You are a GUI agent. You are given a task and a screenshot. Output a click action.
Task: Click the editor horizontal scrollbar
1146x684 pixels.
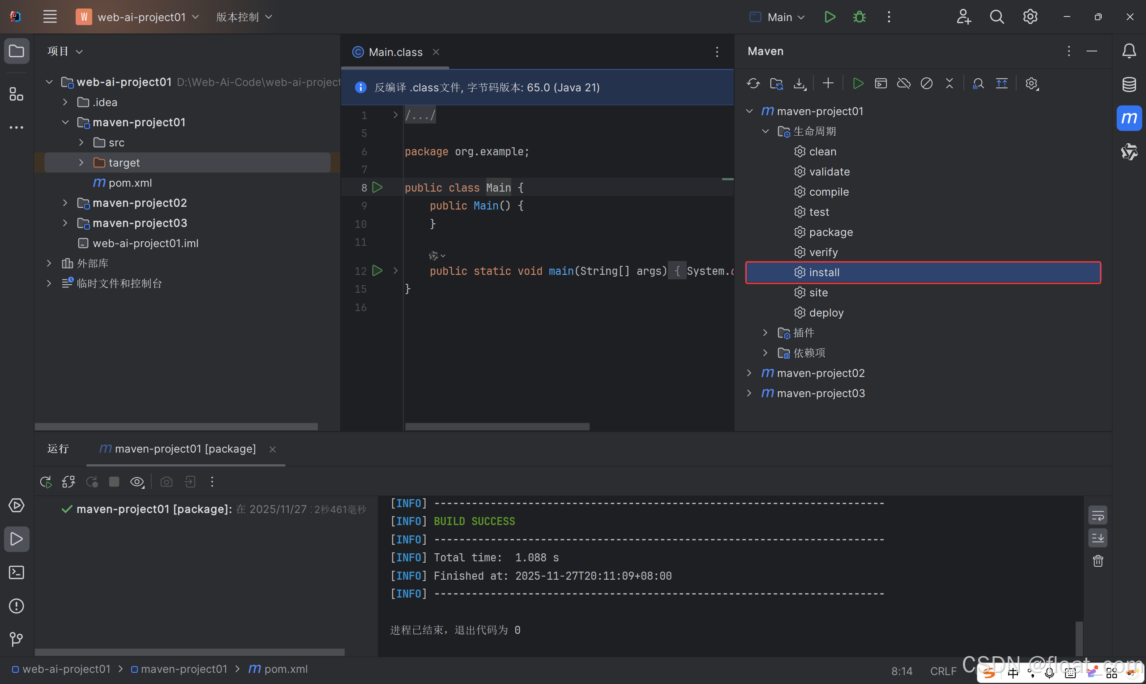pyautogui.click(x=497, y=426)
